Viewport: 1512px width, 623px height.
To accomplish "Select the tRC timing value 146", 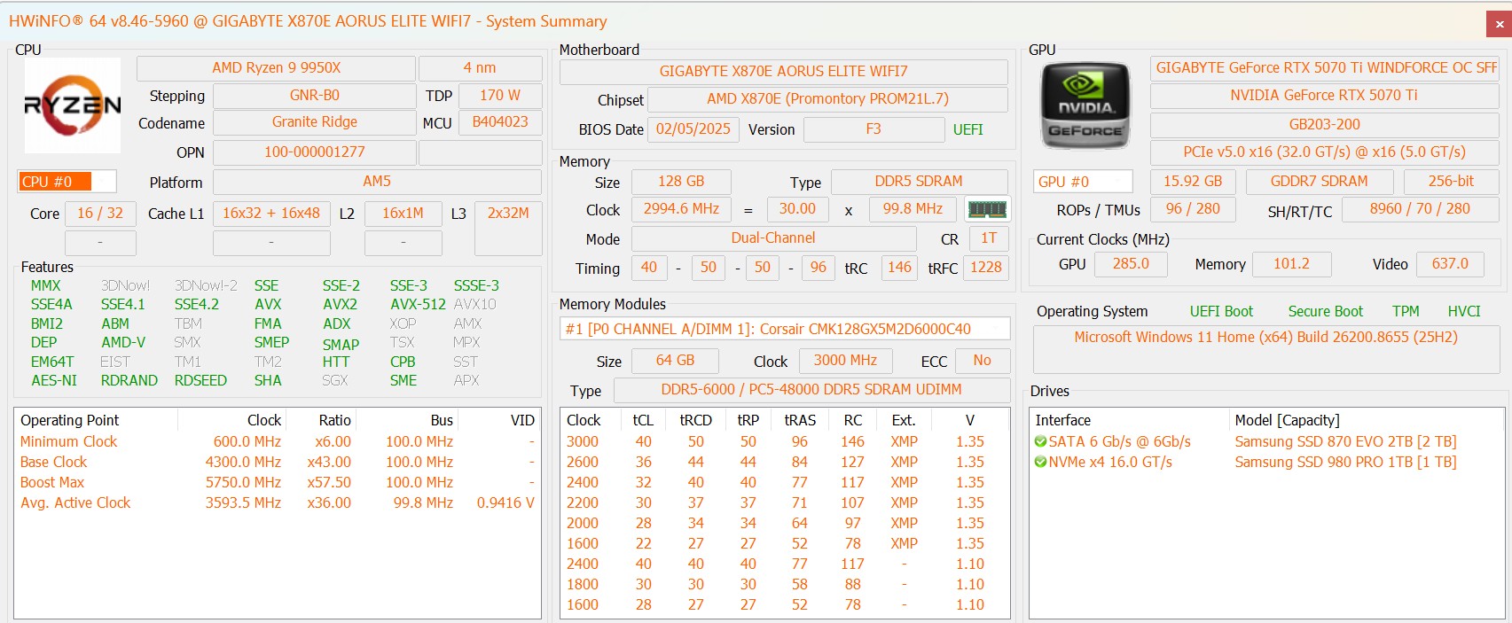I will 899,268.
